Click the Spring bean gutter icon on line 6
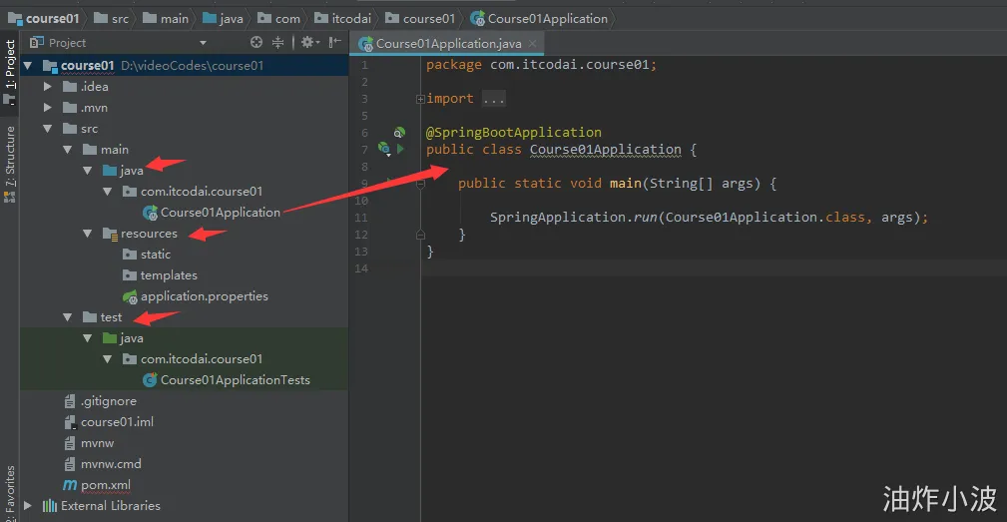The image size is (1007, 522). click(x=399, y=133)
